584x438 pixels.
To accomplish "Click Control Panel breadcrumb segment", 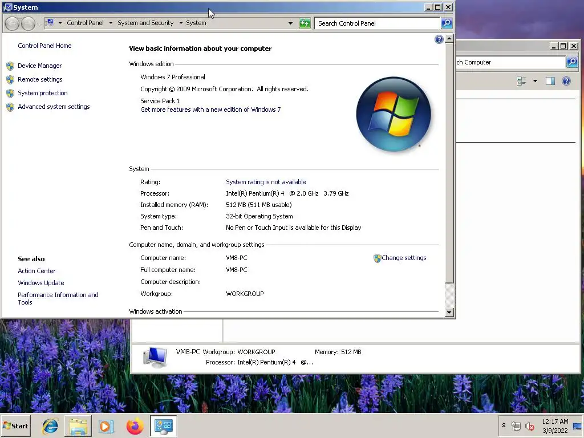I will pyautogui.click(x=86, y=23).
